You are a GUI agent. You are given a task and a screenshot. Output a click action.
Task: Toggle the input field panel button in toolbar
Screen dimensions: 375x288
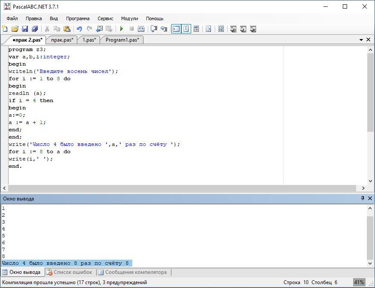click(x=186, y=29)
